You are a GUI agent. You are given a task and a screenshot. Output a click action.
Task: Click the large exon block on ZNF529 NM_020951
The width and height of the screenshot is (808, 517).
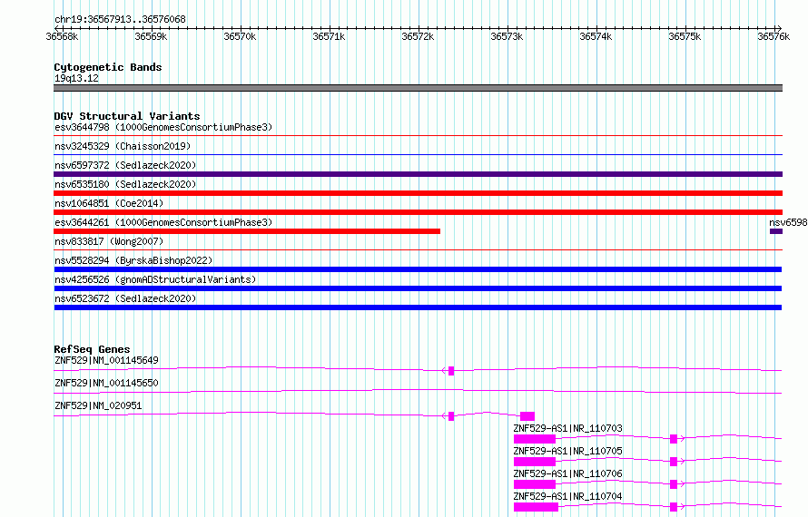(527, 416)
